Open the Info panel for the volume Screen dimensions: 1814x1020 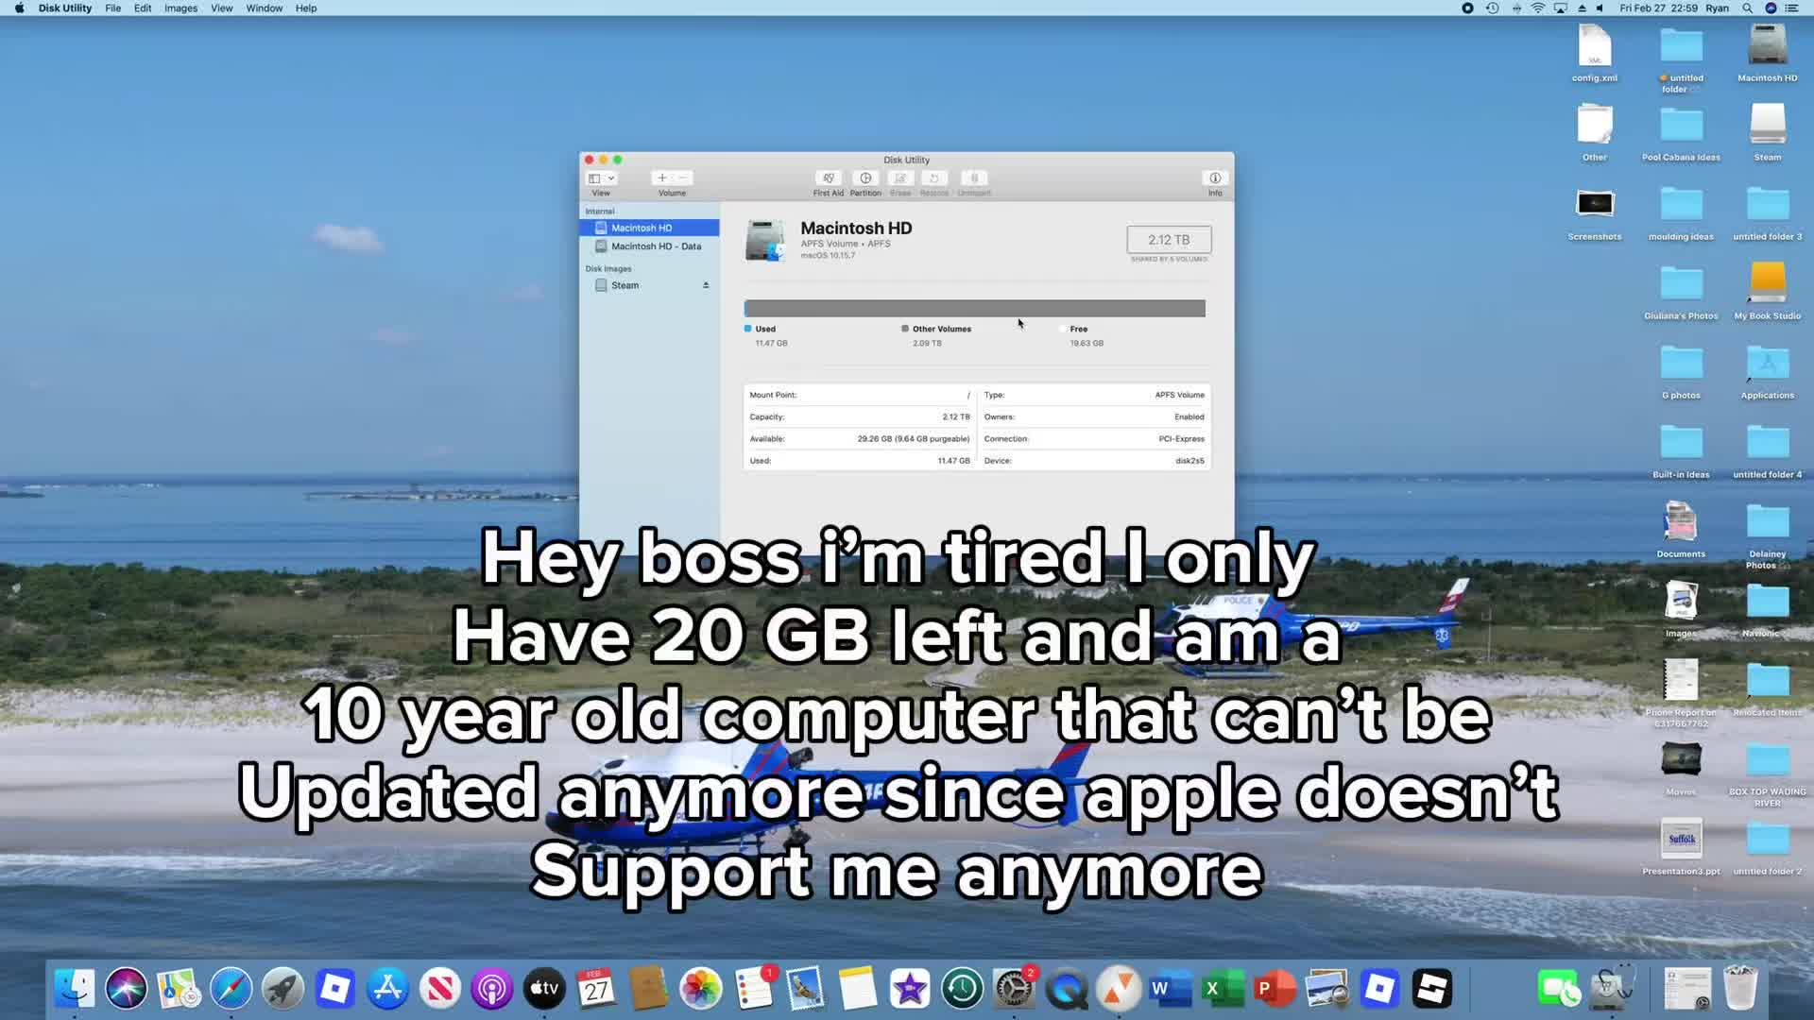point(1215,178)
